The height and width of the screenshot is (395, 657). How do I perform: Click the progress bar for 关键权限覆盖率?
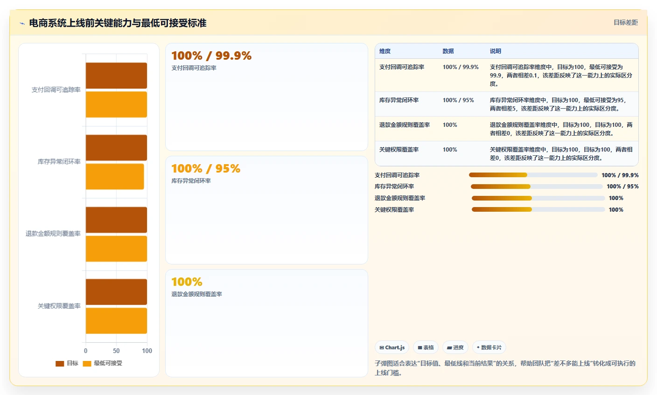coord(538,209)
